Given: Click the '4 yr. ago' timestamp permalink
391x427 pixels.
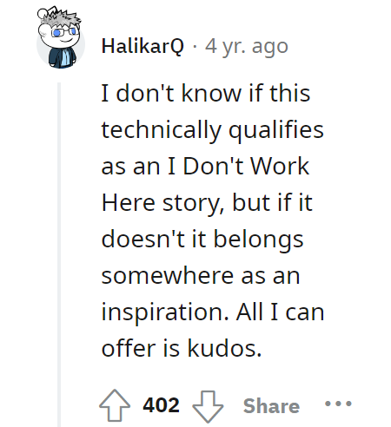Looking at the screenshot, I should (x=247, y=47).
